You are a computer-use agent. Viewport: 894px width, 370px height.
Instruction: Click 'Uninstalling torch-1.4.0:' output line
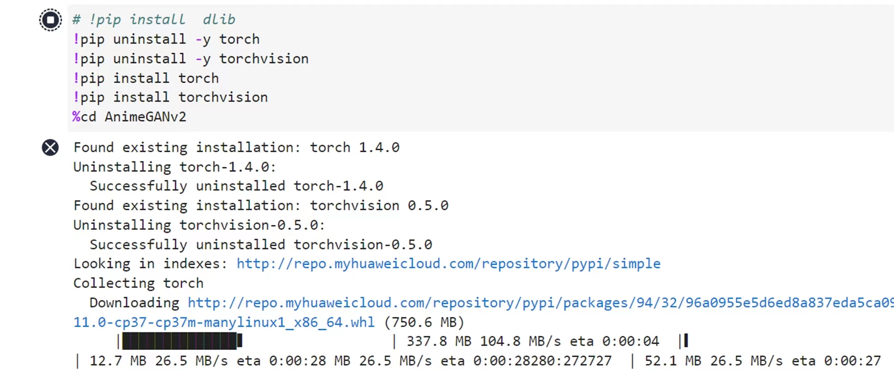point(175,167)
